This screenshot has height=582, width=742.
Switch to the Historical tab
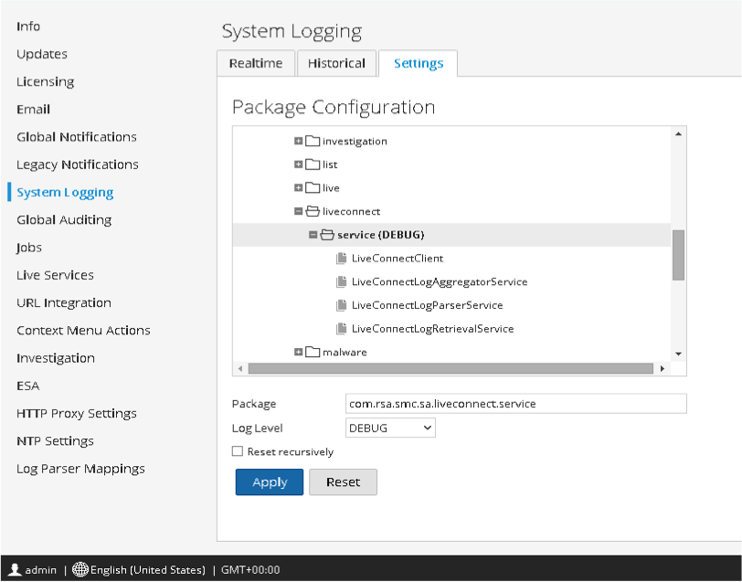click(x=336, y=64)
